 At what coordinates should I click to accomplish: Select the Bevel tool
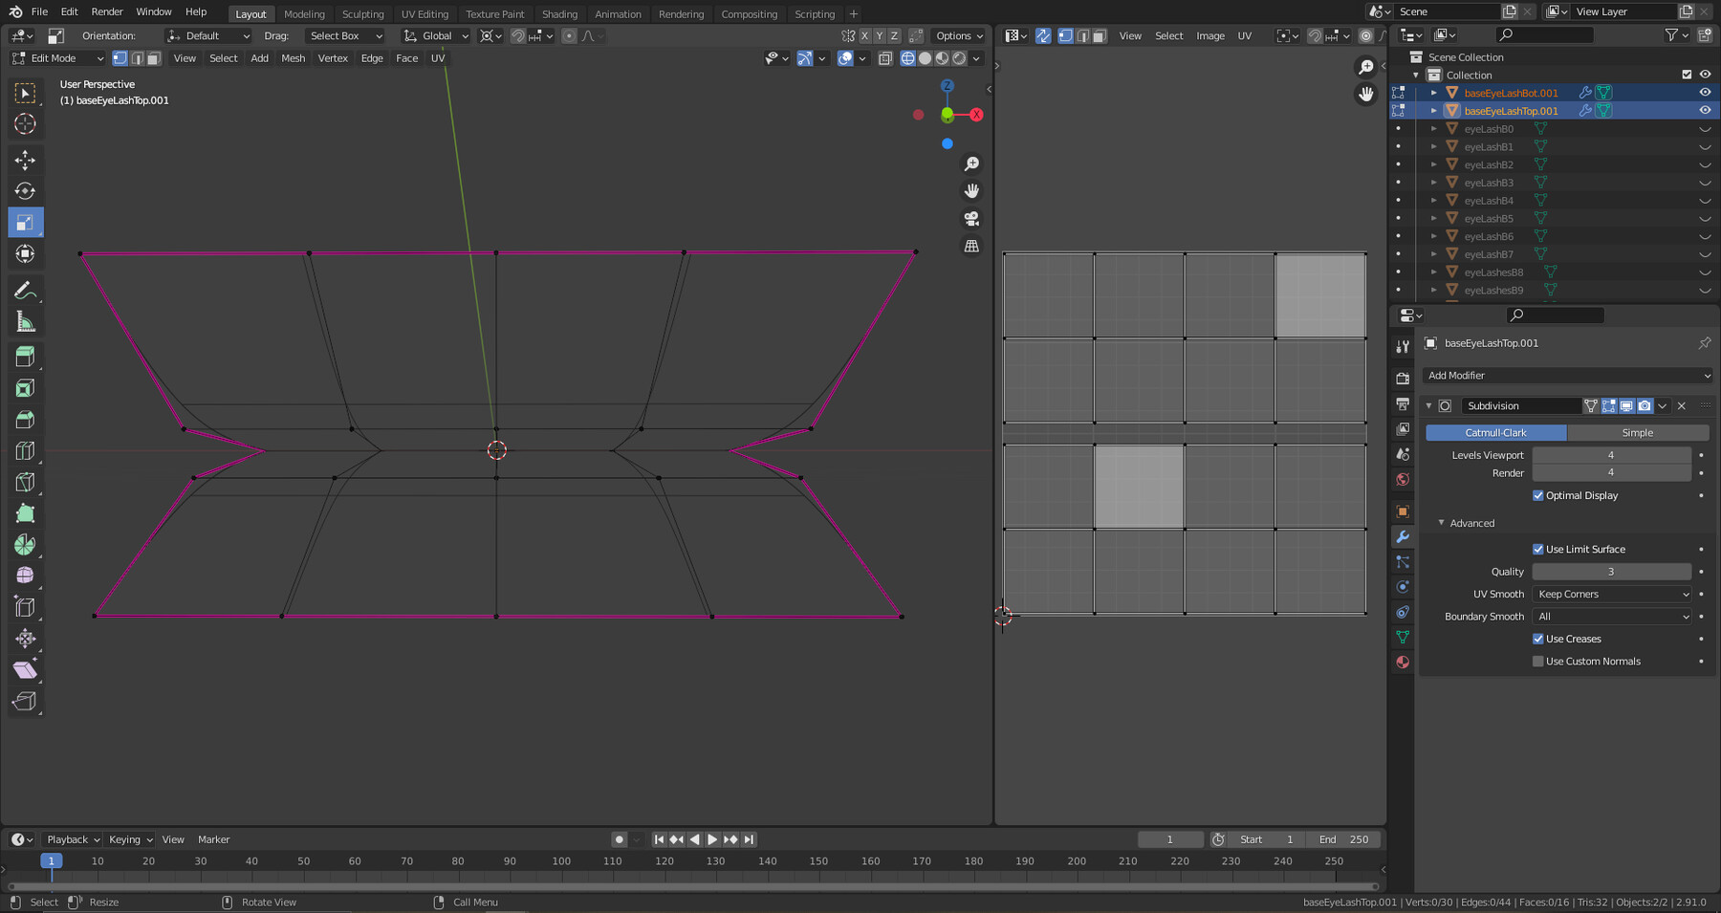(x=26, y=420)
